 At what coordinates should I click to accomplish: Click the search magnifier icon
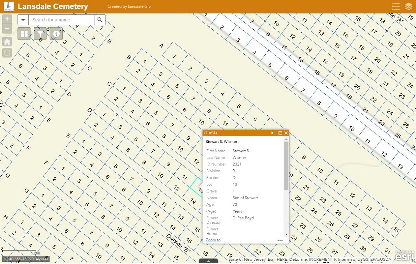100,20
